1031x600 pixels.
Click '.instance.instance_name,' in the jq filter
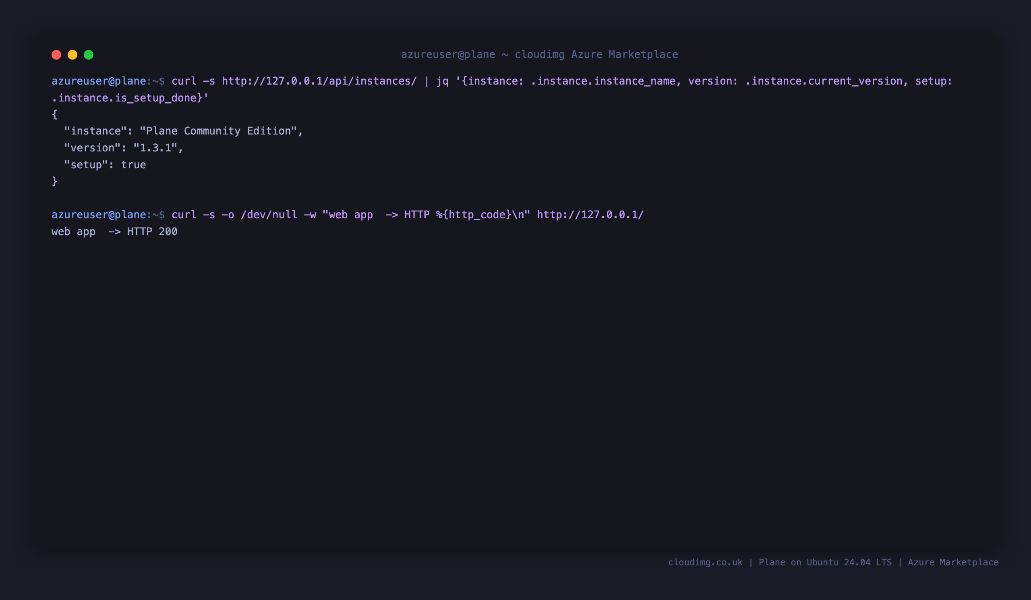(606, 81)
